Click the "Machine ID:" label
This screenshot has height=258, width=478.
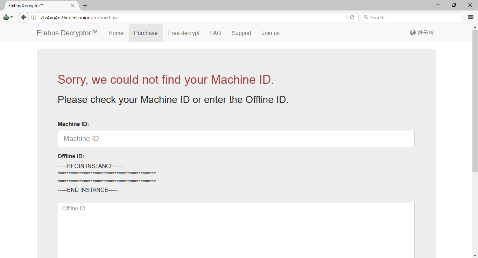(x=73, y=124)
